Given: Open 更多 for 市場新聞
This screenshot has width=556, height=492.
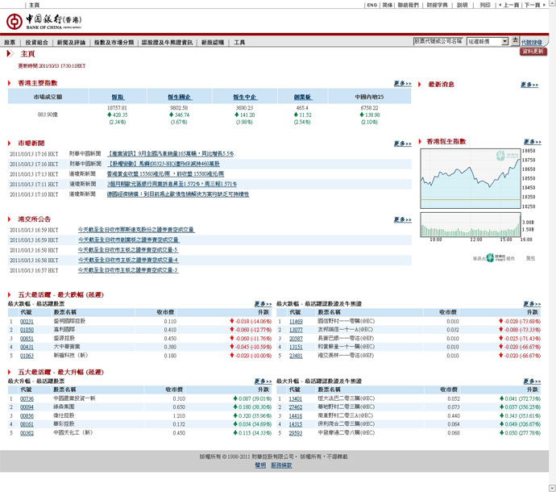Looking at the screenshot, I should coord(402,144).
